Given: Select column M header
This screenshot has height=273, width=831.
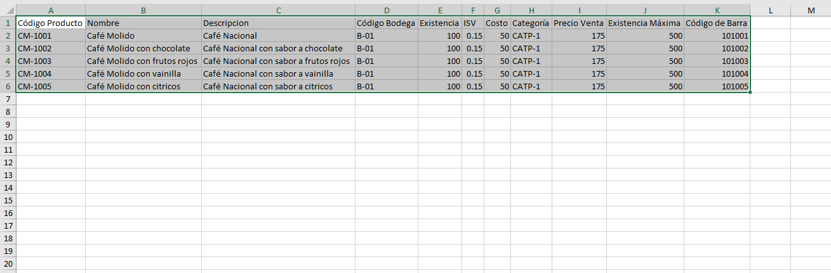Looking at the screenshot, I should tap(811, 11).
